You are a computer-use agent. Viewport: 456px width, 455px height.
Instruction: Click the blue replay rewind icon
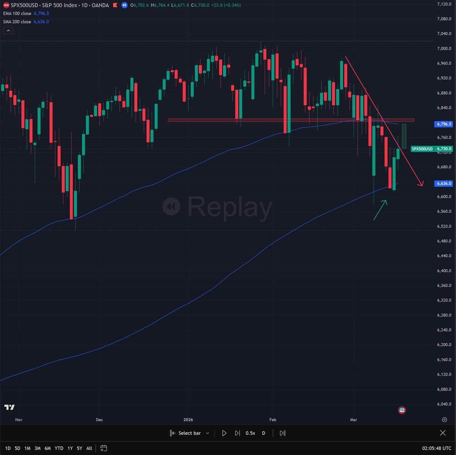tap(124, 5)
